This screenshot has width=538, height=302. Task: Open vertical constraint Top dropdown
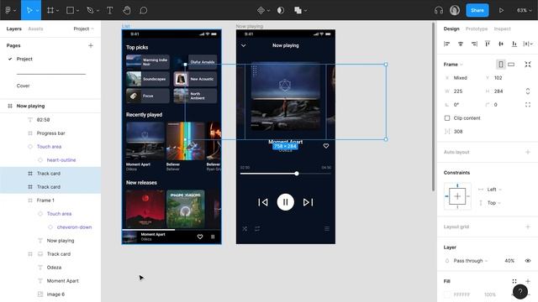[x=494, y=203]
